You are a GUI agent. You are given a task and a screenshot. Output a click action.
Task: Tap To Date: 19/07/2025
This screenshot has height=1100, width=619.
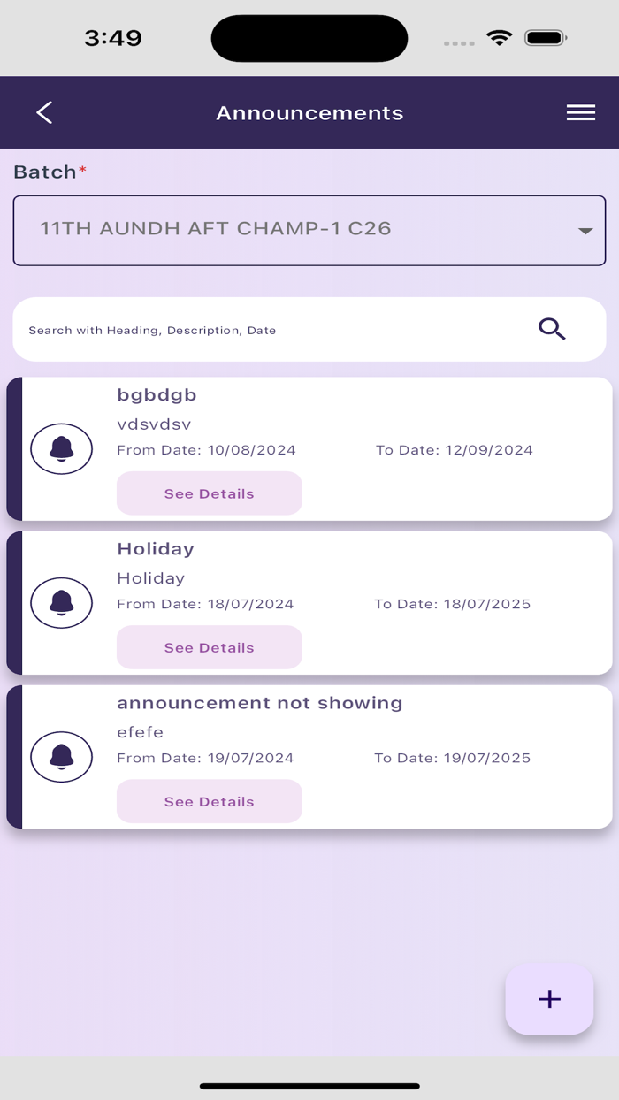click(453, 758)
